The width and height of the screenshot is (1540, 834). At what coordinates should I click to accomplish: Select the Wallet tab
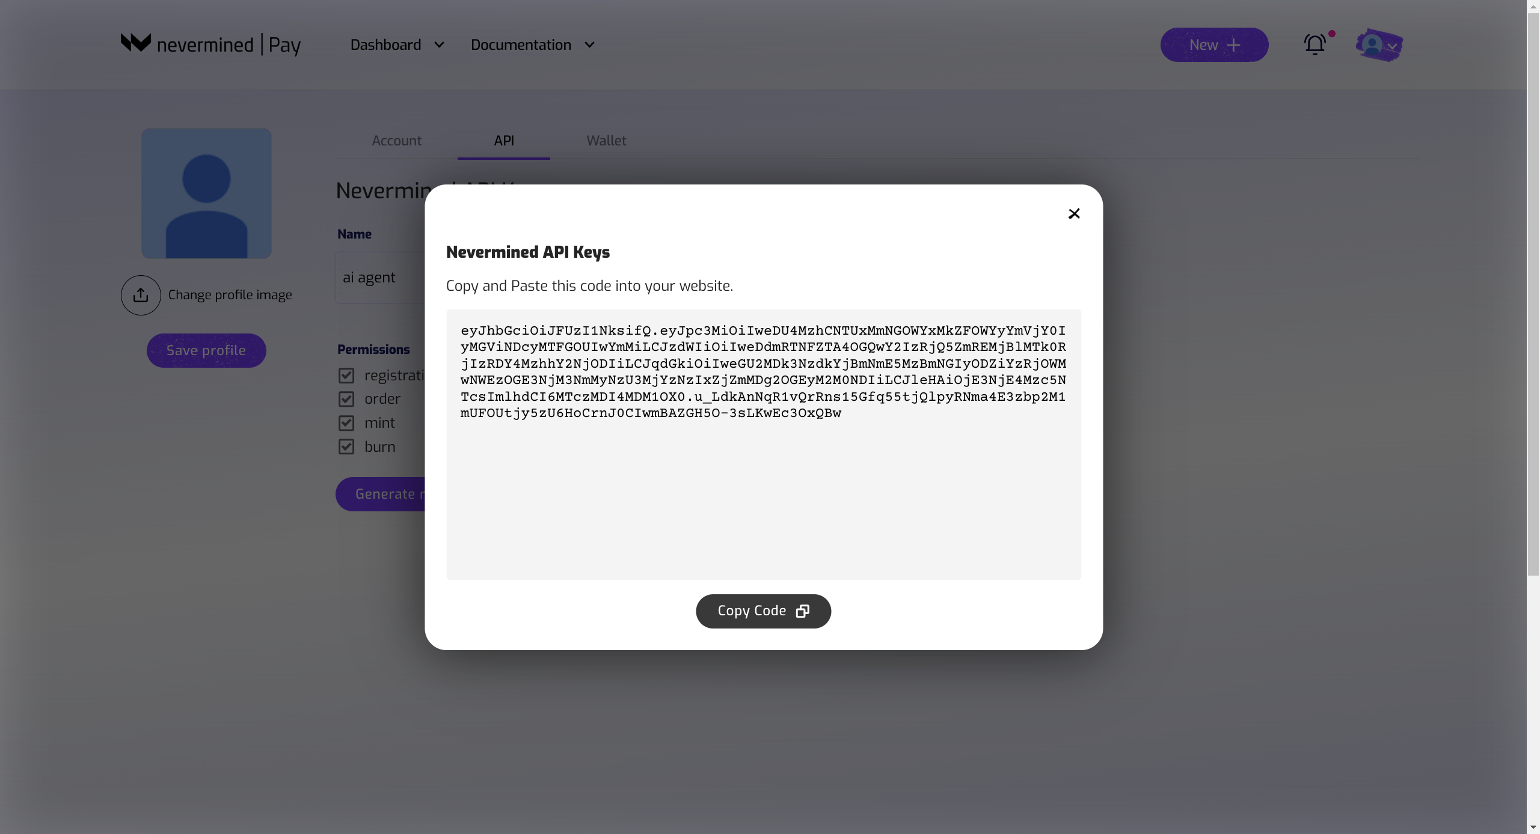tap(606, 139)
